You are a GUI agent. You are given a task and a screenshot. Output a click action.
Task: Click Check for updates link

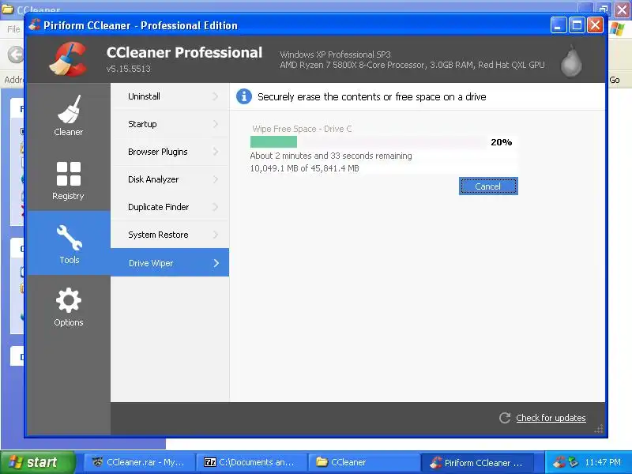551,418
